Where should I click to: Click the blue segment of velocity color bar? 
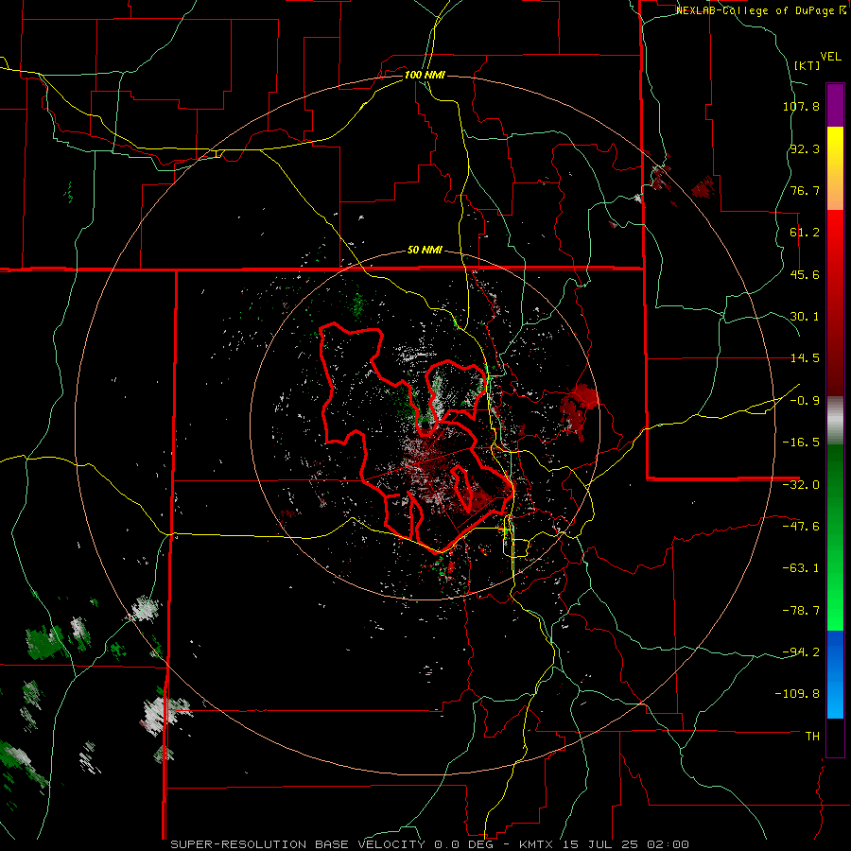pos(835,674)
